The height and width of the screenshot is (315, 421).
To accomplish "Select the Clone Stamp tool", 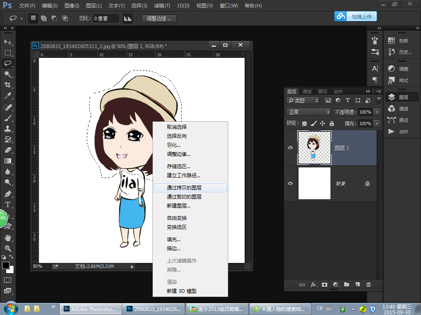I will click(8, 129).
